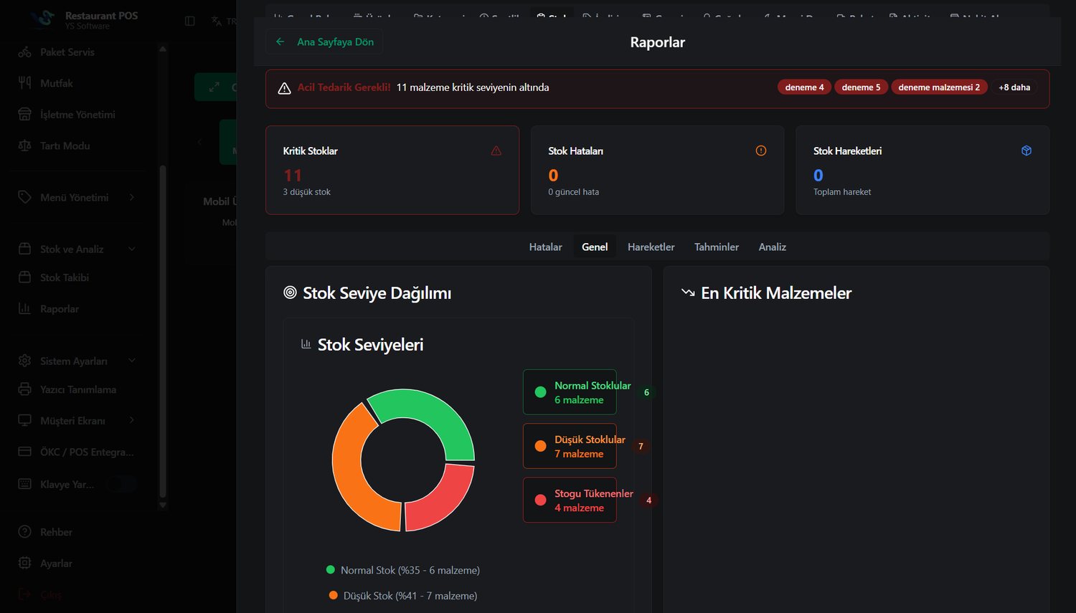1076x613 pixels.
Task: Click the Stok Takibi box icon
Action: coord(24,277)
